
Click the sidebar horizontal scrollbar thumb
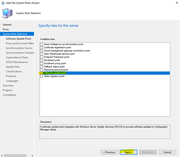(x=15, y=156)
